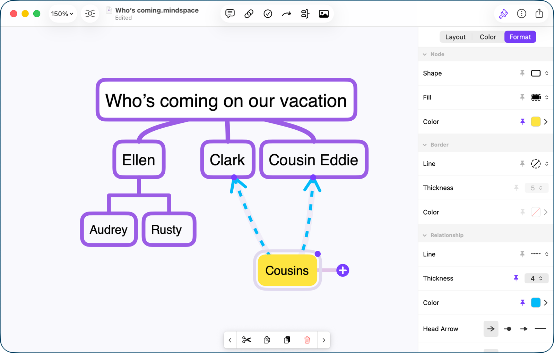Open the info circle icon
Screen dimensions: 554x353
click(521, 14)
